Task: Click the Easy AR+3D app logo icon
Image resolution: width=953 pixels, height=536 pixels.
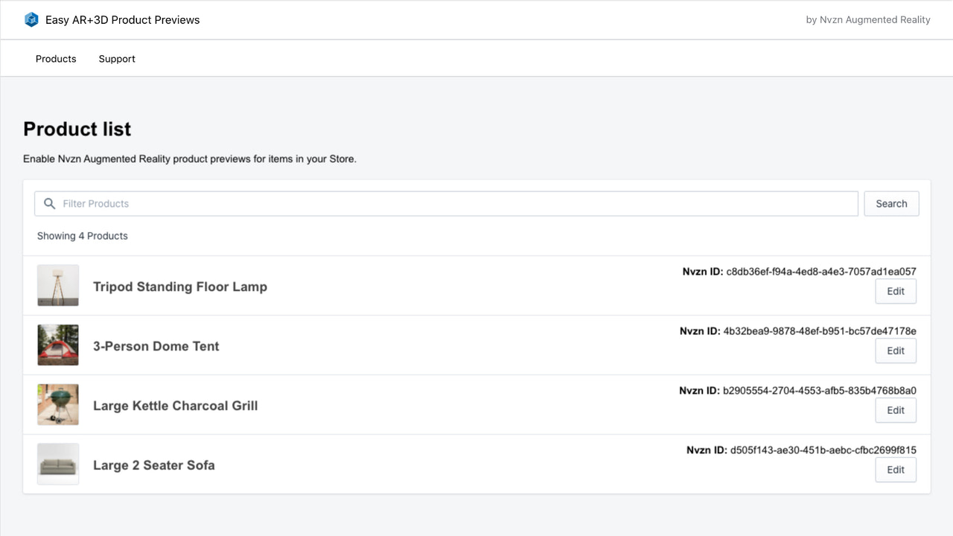Action: point(31,19)
